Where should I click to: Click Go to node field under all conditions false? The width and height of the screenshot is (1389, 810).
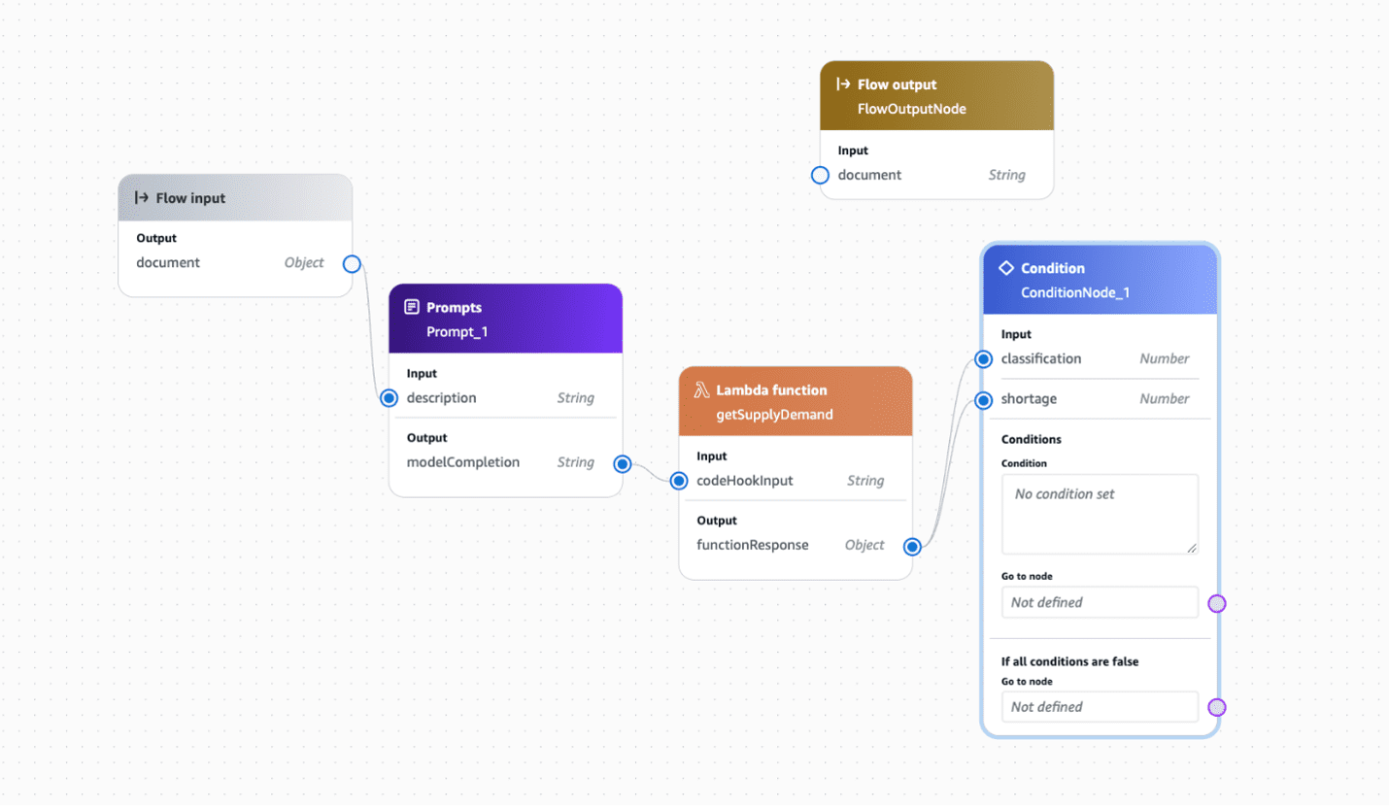pos(1100,707)
